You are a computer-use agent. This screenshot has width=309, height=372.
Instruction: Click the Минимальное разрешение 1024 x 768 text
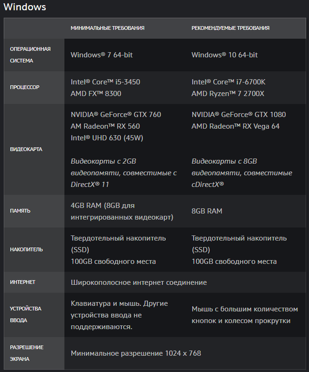click(x=136, y=353)
